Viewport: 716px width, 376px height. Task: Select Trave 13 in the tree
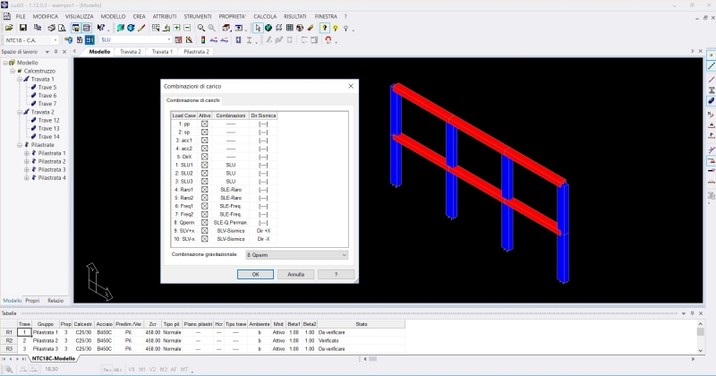(x=48, y=128)
